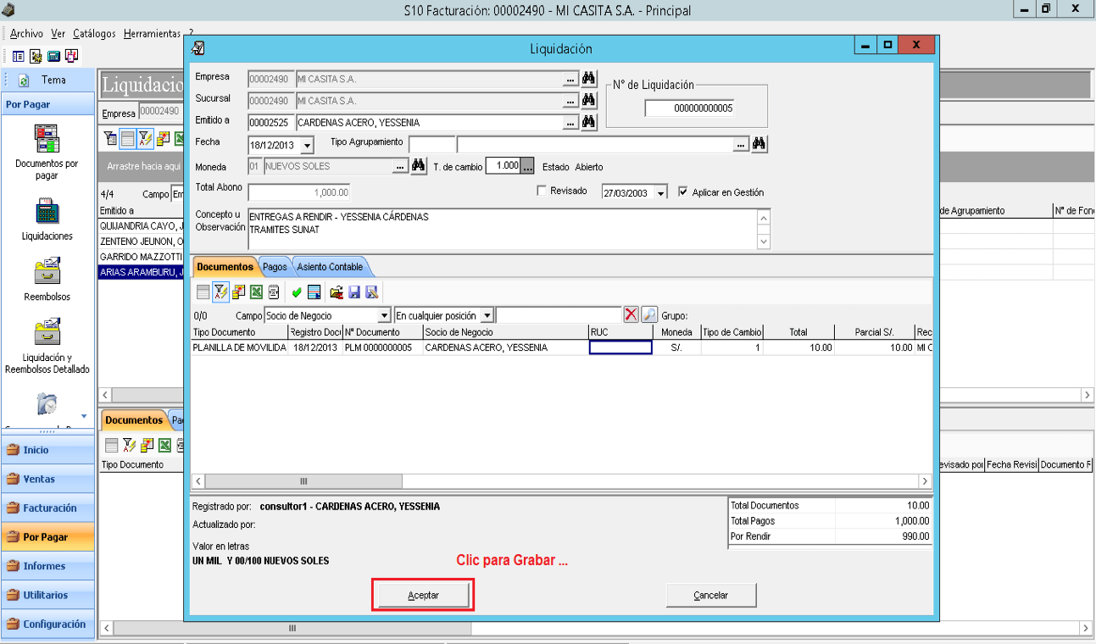Click the red X clear filter icon
1096x644 pixels.
(x=631, y=314)
